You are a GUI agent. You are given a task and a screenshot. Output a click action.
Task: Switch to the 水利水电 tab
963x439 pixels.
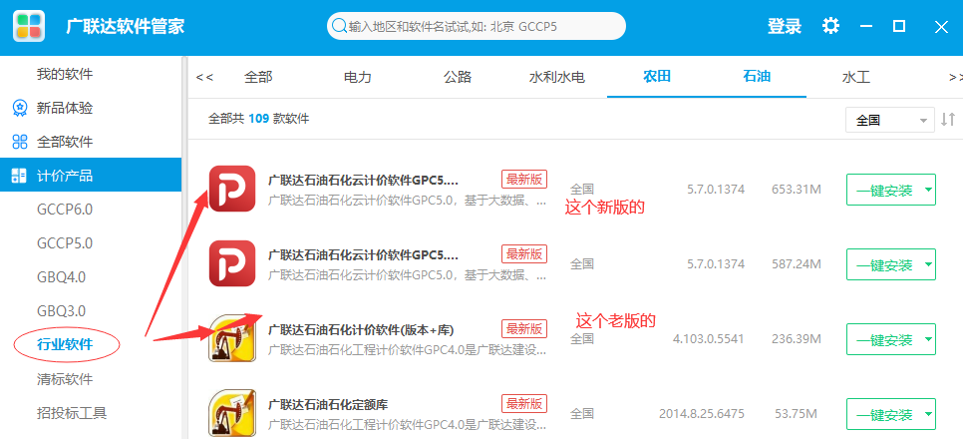(557, 77)
